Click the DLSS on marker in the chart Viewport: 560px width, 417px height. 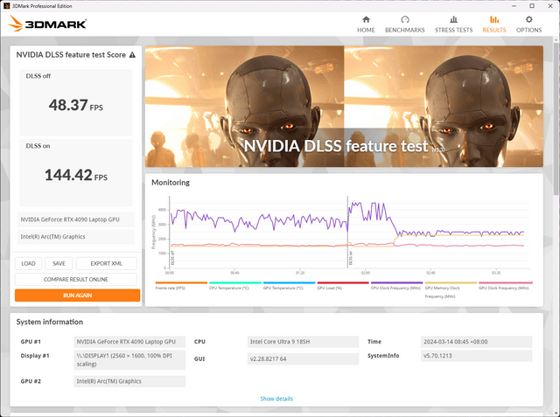pyautogui.click(x=351, y=258)
